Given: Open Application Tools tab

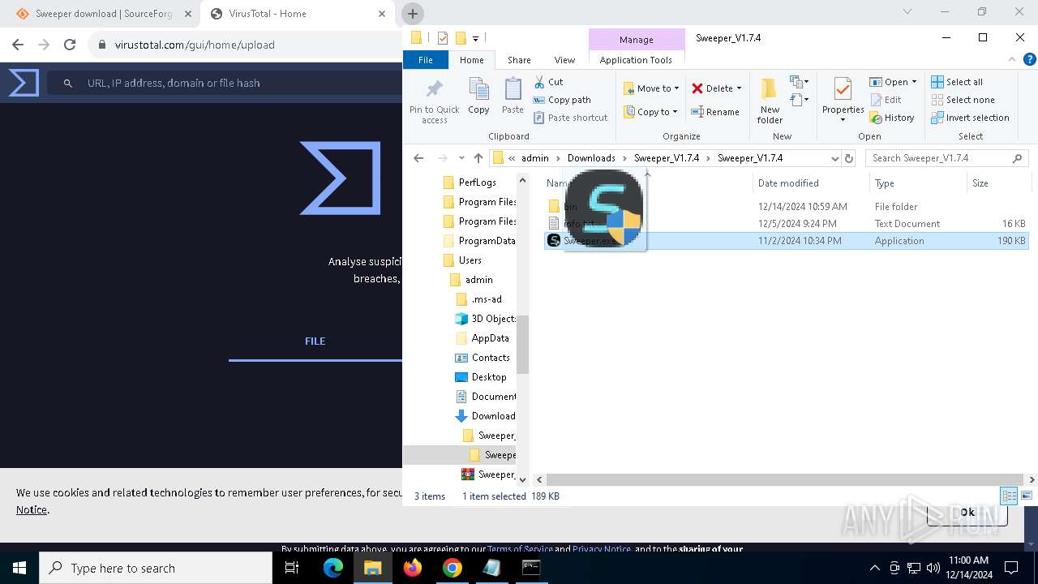Looking at the screenshot, I should [x=636, y=60].
